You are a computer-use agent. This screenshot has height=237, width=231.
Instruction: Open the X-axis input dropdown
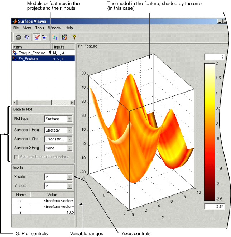[69, 177]
